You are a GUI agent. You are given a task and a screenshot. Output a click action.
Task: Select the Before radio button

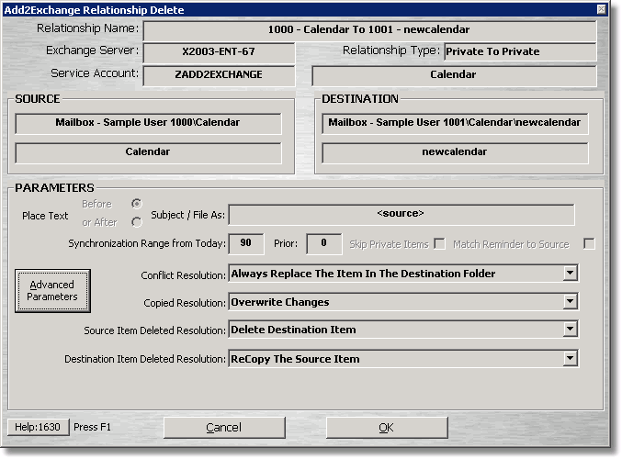[x=137, y=204]
